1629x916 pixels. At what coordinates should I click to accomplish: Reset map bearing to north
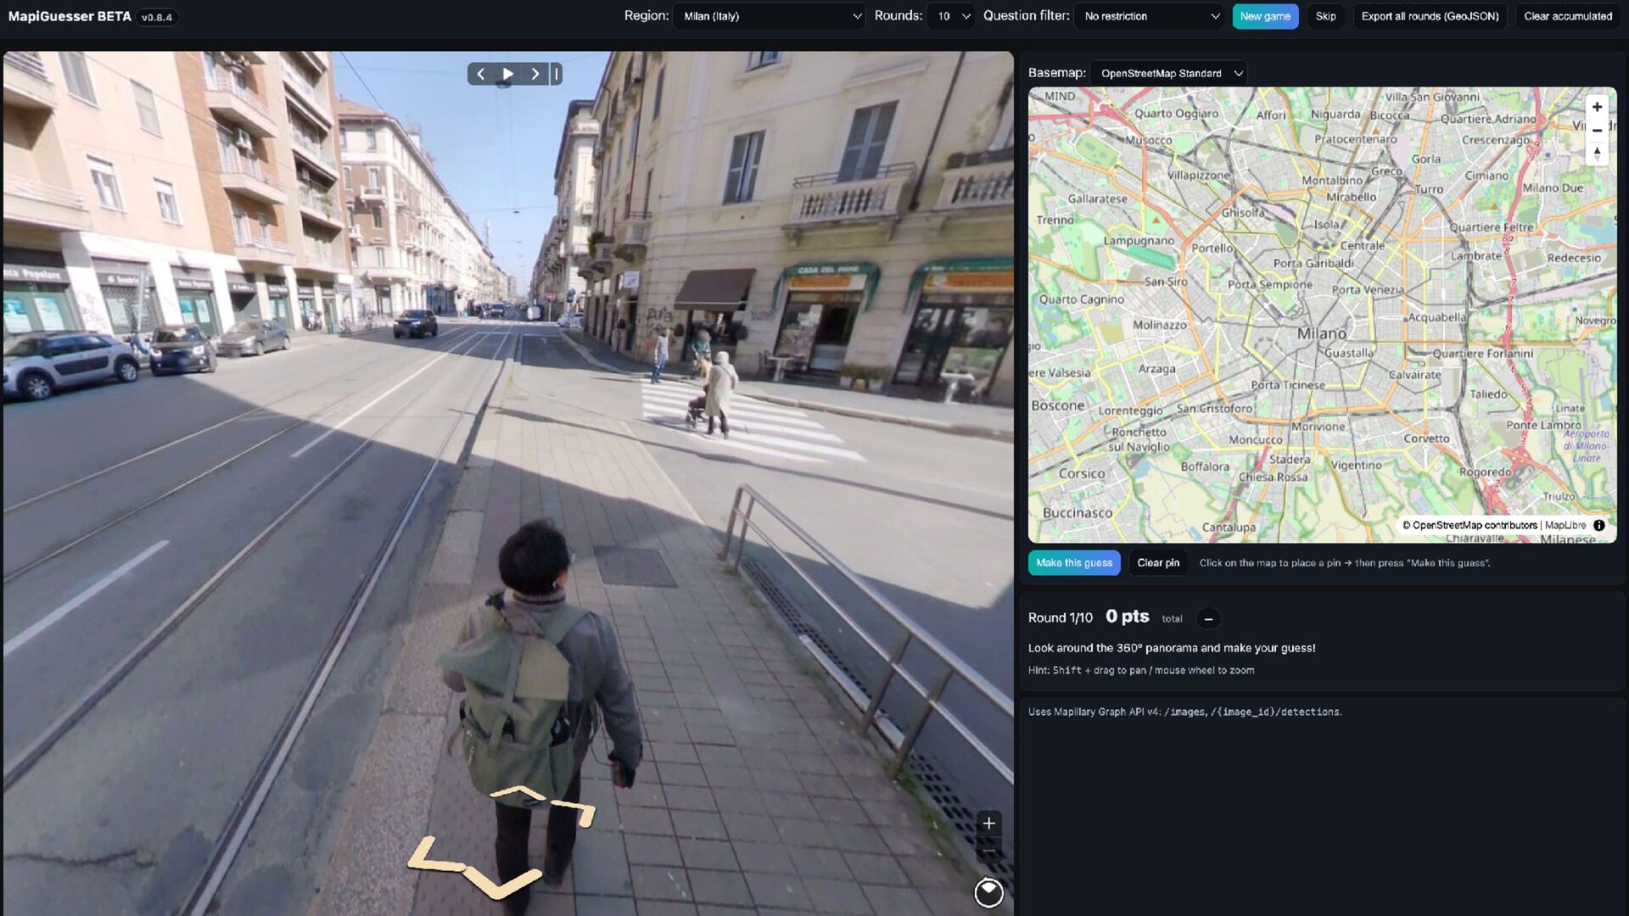coord(1597,154)
